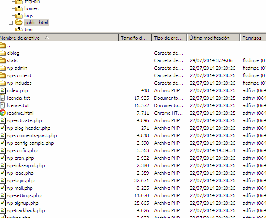
Task: Click the Permisos column header
Action: coord(252,38)
